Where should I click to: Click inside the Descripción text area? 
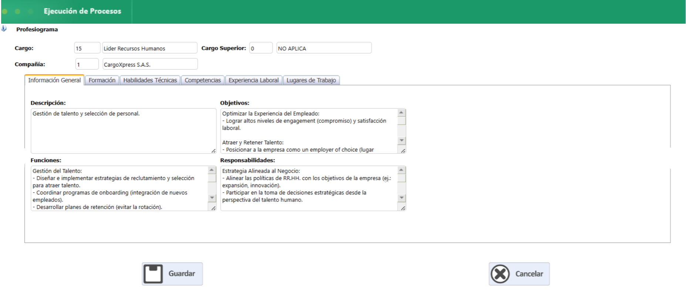tap(124, 131)
